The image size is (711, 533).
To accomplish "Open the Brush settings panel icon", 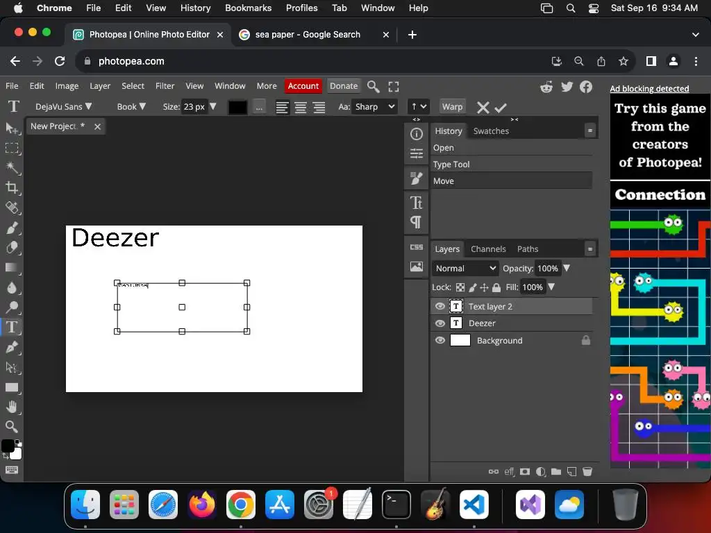I will coord(417,178).
